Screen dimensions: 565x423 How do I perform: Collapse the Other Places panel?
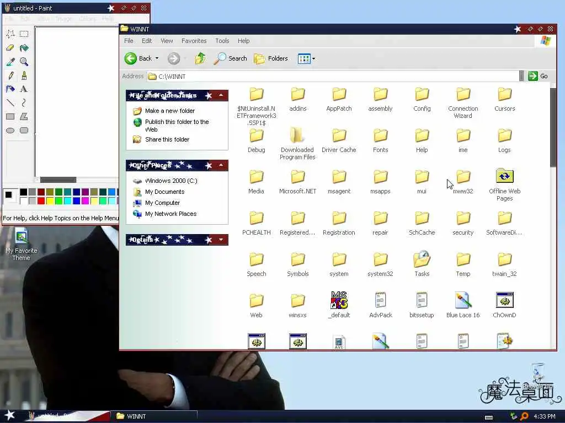[x=221, y=165]
